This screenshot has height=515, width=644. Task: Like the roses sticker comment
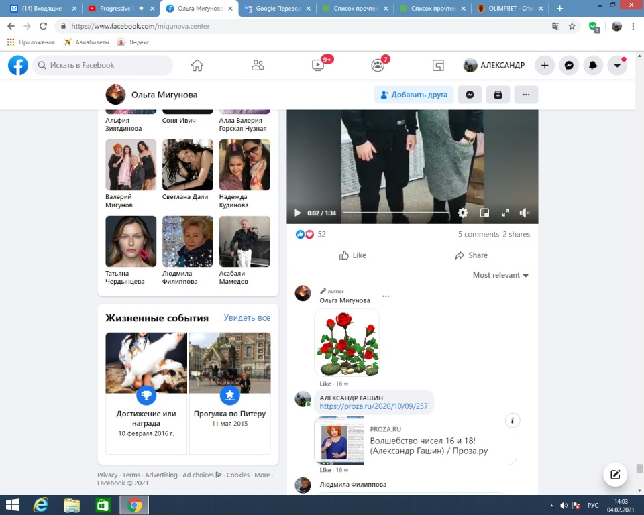325,384
